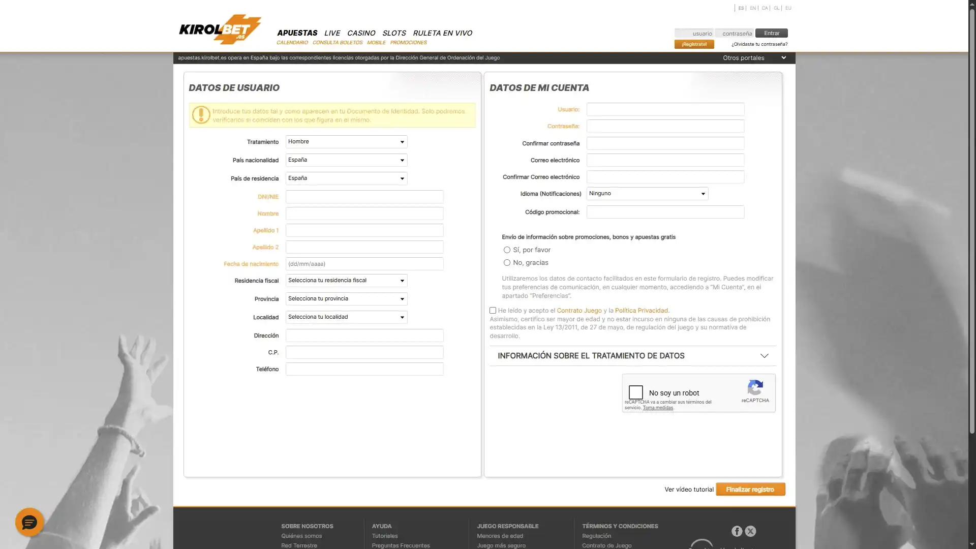Switch language to EU
The width and height of the screenshot is (976, 549).
pos(788,8)
